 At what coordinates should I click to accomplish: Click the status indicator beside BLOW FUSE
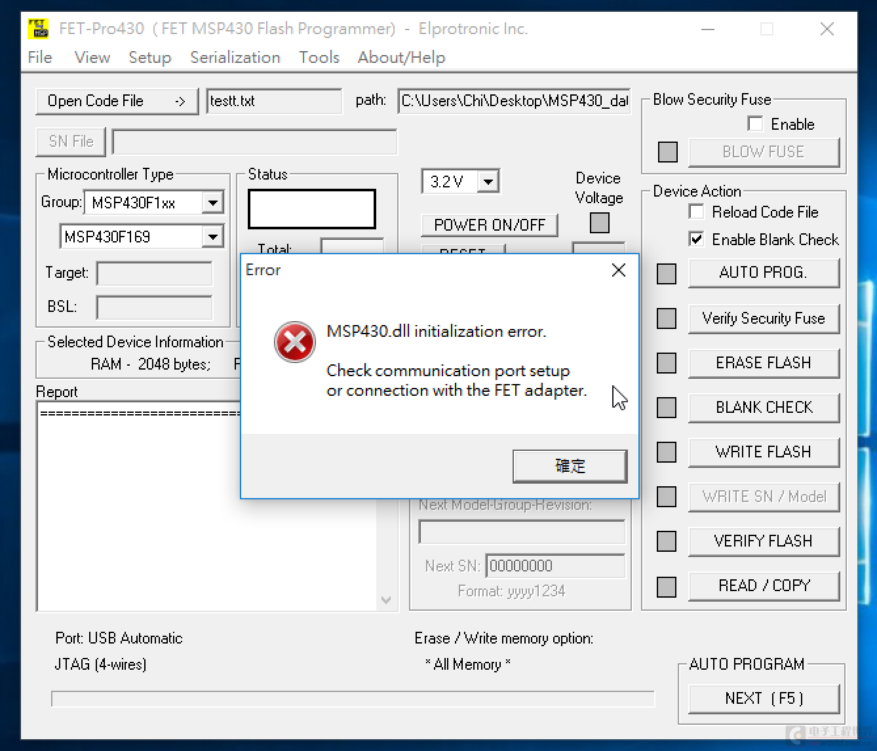(x=667, y=152)
